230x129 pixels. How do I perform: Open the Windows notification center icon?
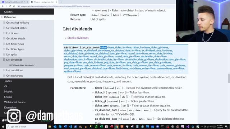[x=226, y=126]
